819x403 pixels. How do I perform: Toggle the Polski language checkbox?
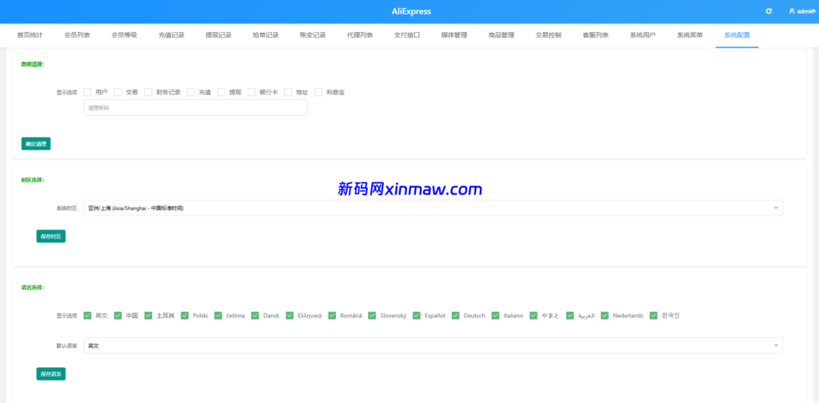click(x=185, y=315)
